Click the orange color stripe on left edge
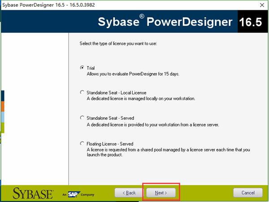Viewport: 269px width, 202px height. tap(3, 106)
